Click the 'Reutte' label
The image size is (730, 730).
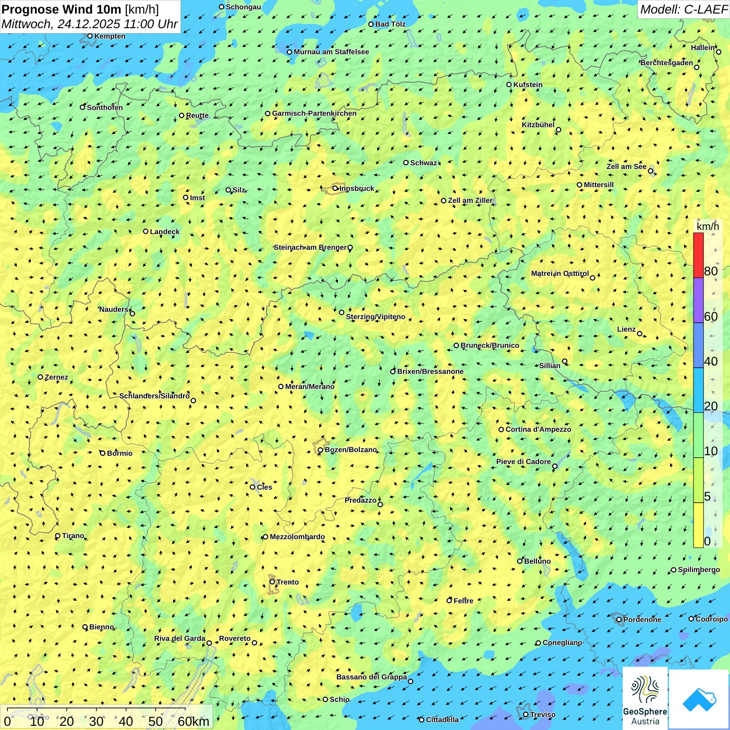point(197,115)
